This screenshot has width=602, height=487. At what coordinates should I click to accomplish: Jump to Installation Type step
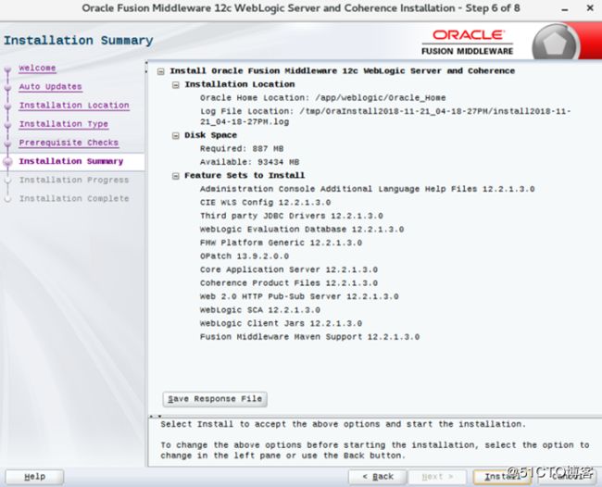coord(64,124)
